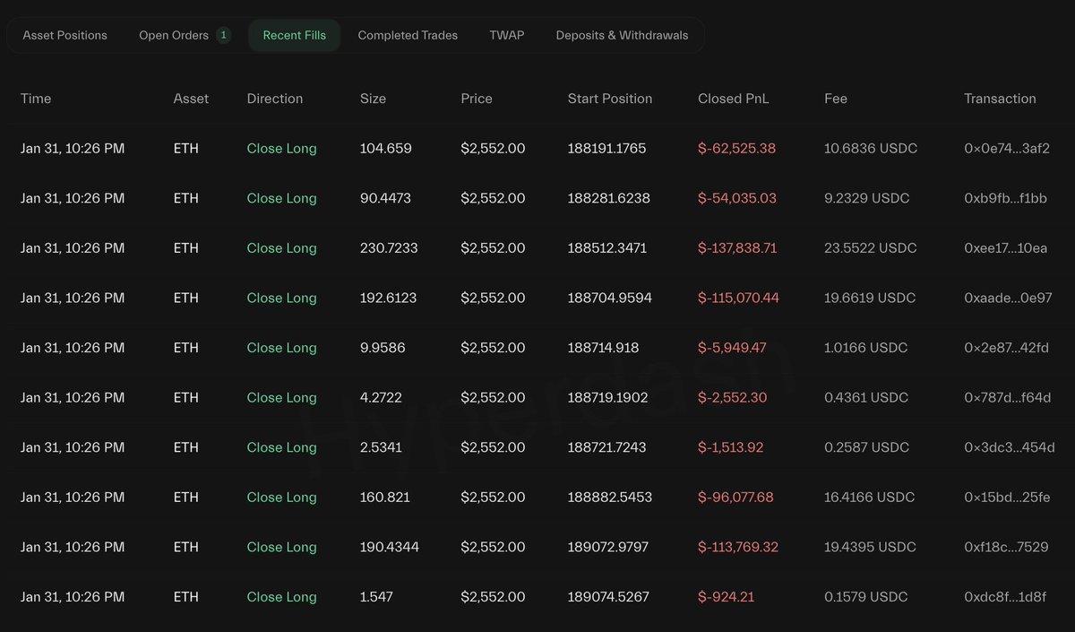The width and height of the screenshot is (1075, 632).
Task: Open transaction 0xb9fb...f1bb
Action: click(1005, 198)
